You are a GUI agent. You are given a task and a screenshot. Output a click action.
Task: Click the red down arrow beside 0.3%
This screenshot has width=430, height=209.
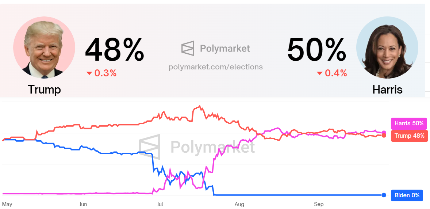pyautogui.click(x=89, y=73)
